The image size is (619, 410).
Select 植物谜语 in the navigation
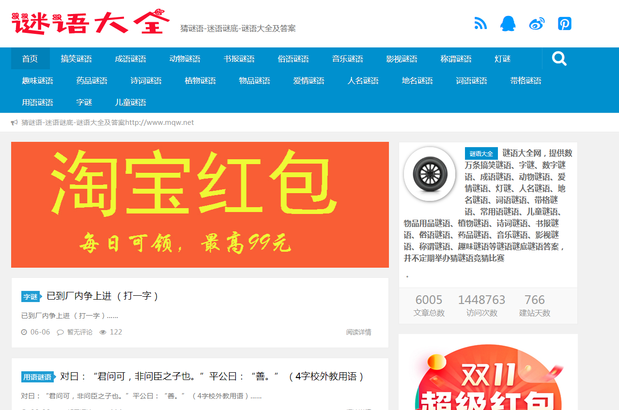click(200, 80)
